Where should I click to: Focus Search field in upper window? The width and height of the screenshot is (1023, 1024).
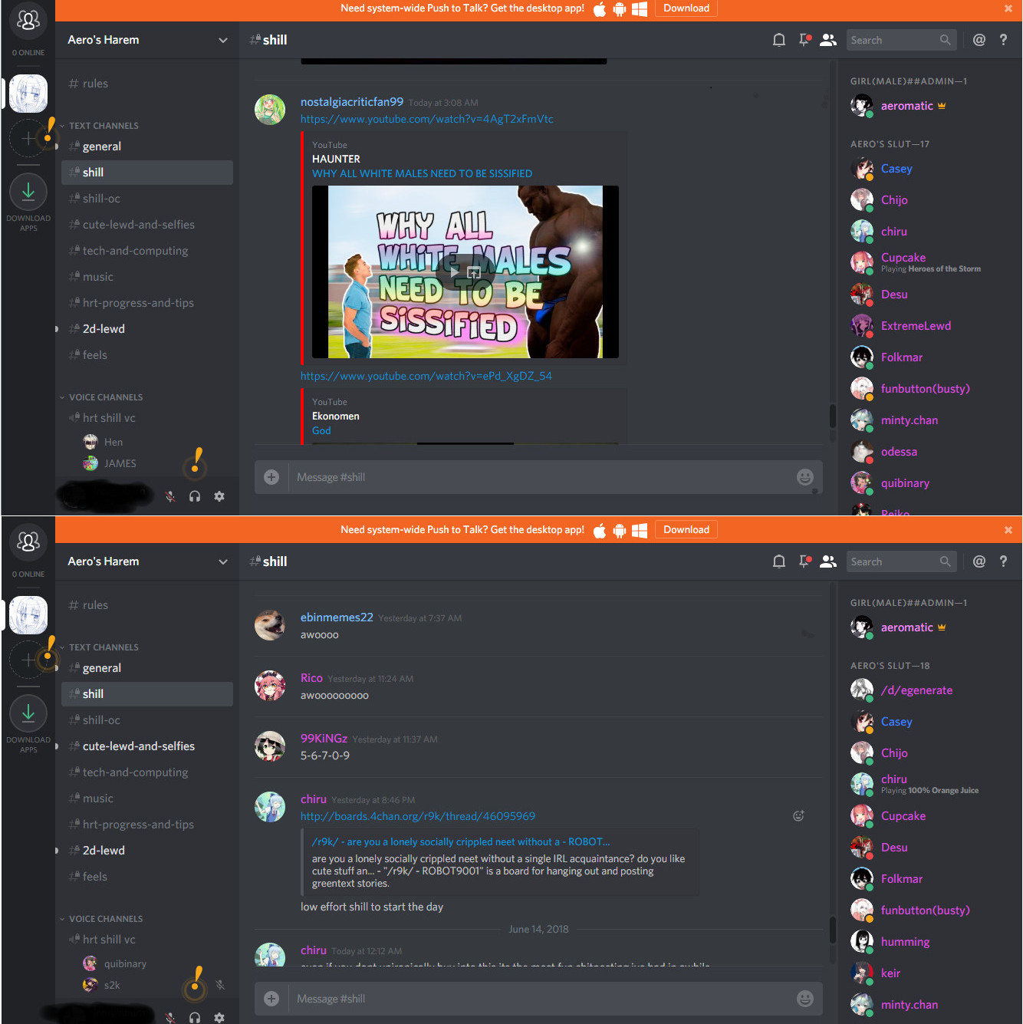pos(900,40)
